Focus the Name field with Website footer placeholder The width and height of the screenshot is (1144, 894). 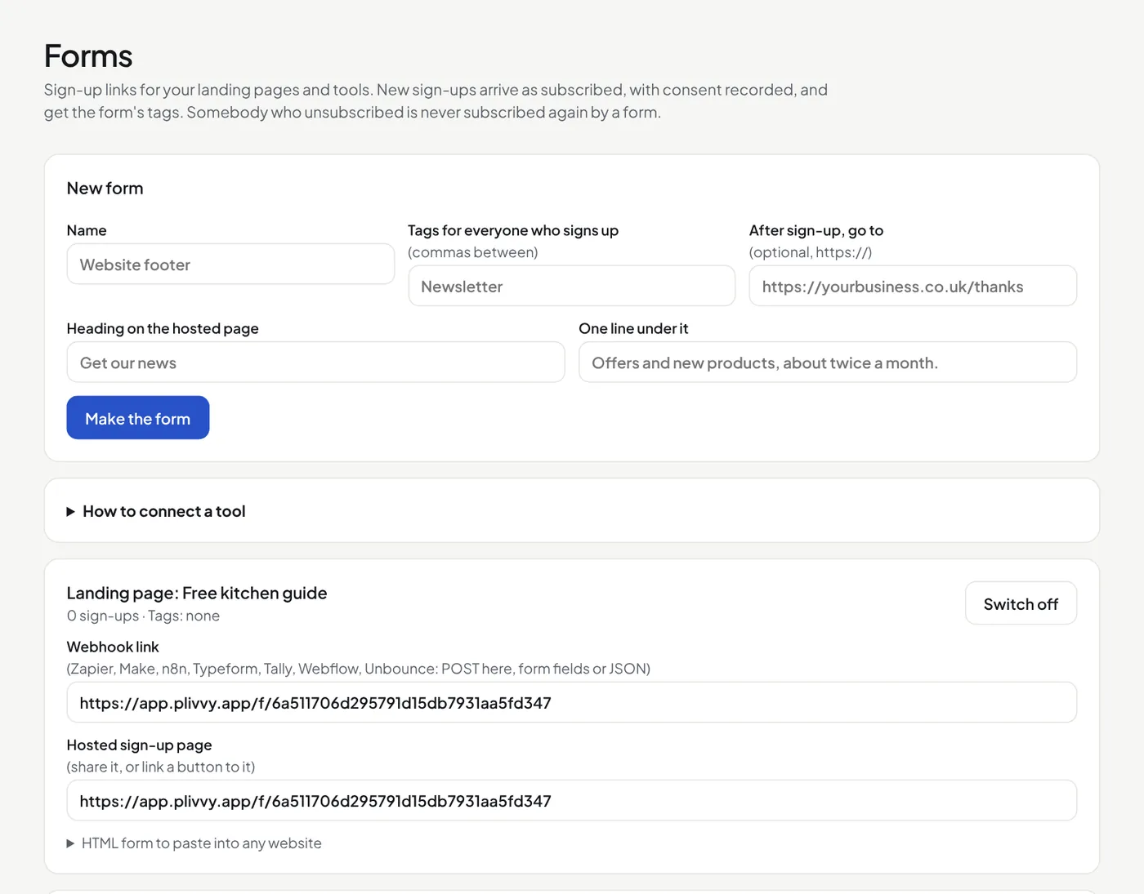point(230,265)
